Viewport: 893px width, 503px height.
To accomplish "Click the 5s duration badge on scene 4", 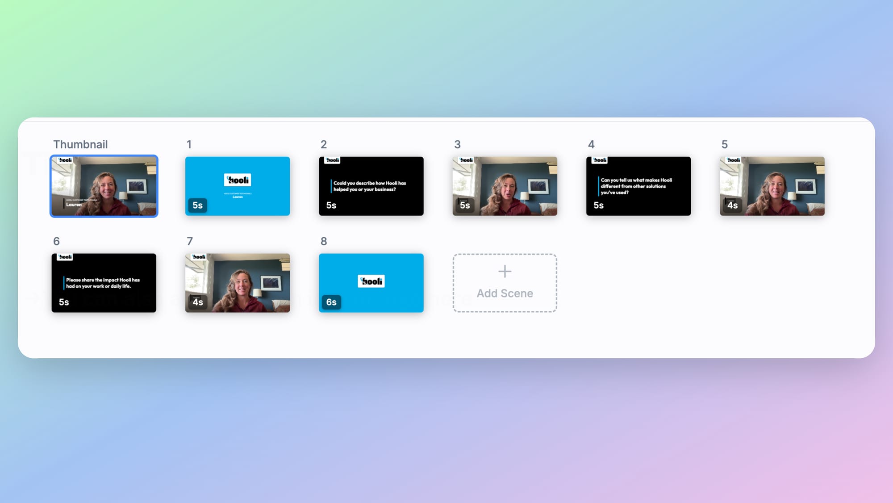I will click(598, 205).
